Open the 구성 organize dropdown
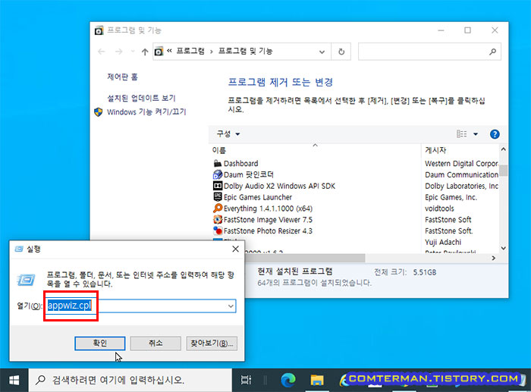Screen dimensions: 531x392 (228, 134)
